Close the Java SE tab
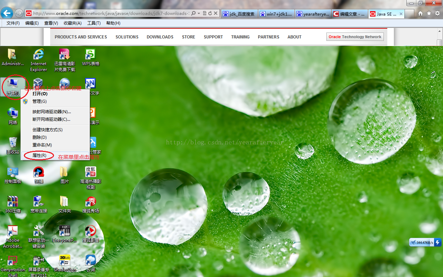443x277 pixels. coord(401,14)
